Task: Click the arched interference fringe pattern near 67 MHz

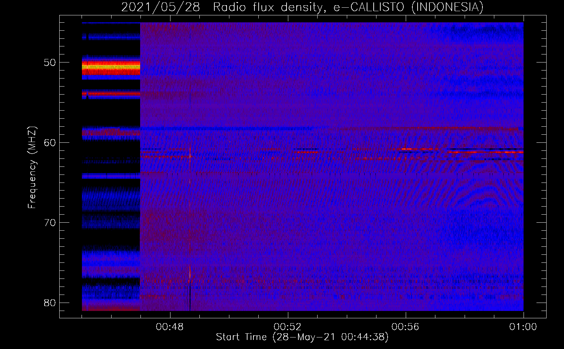Action: (x=486, y=195)
